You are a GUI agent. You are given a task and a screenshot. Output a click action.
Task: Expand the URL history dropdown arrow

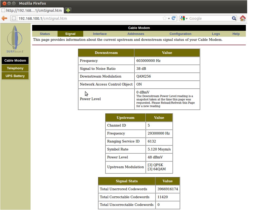[169, 19]
